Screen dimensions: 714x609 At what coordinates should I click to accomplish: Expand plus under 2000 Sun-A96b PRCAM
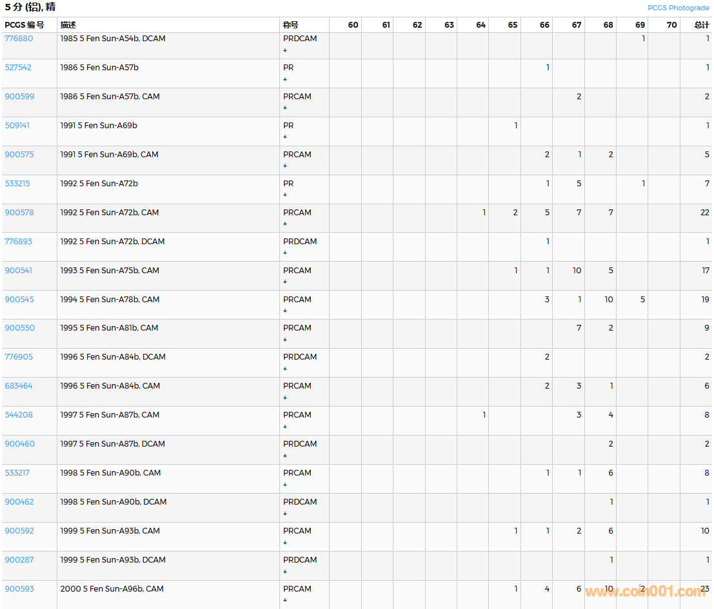click(285, 601)
